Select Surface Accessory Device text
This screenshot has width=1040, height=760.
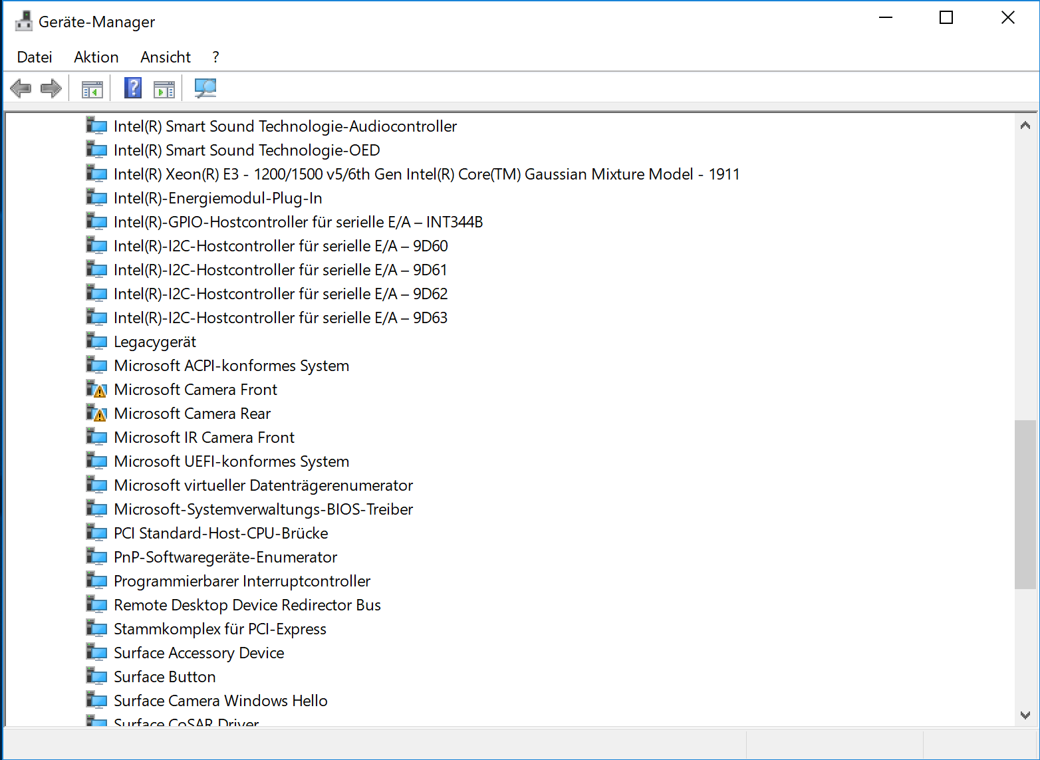pos(199,653)
